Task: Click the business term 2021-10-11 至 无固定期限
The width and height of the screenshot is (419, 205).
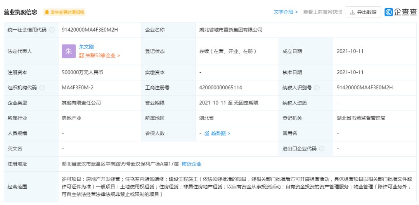Action: [x=229, y=103]
